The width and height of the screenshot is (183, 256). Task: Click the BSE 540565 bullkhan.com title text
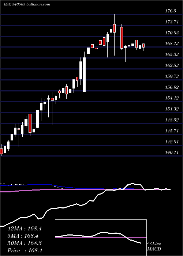pos(27,4)
